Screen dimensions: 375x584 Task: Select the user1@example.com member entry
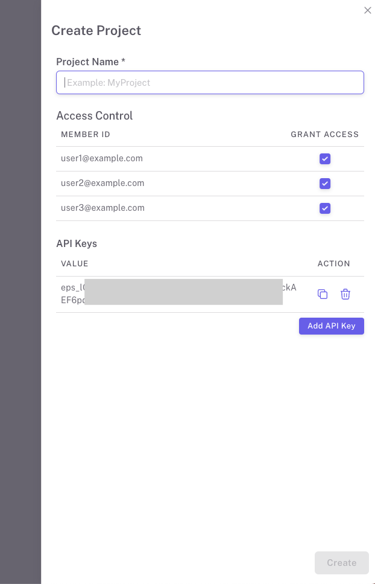pos(102,159)
